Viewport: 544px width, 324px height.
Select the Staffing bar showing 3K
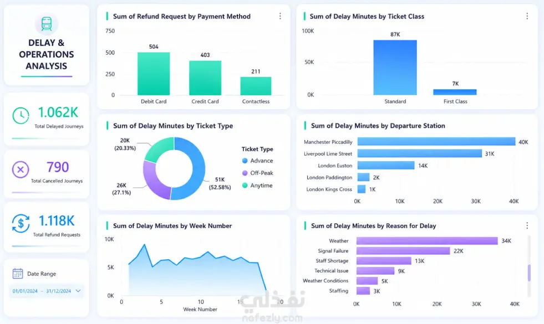pos(363,291)
